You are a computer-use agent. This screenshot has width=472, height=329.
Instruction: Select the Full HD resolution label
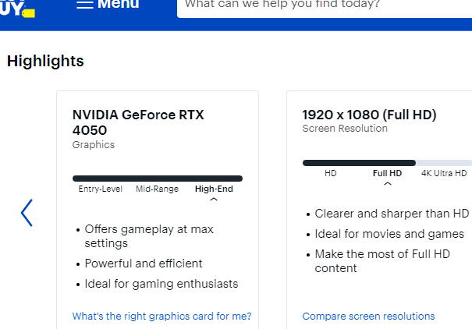coord(387,173)
